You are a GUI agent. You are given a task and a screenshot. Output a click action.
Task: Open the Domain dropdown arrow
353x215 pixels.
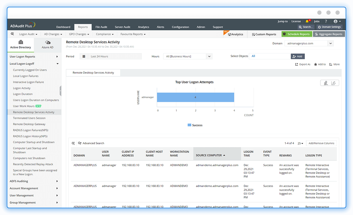coord(330,43)
